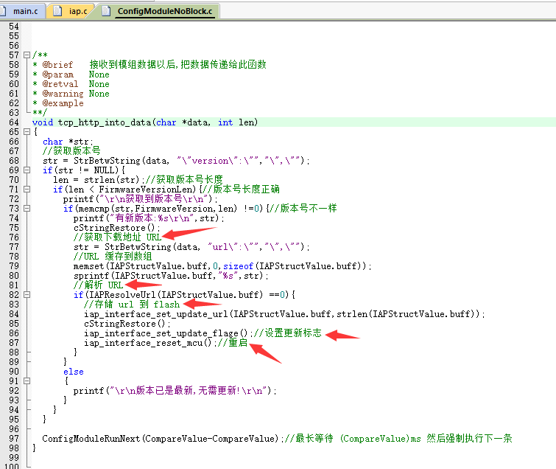556x469 pixels.
Task: Click the file icon on iap.c tab
Action: point(57,11)
